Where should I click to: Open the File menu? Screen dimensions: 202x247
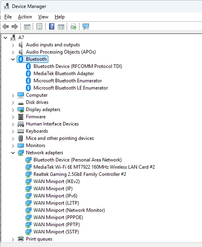(8, 17)
